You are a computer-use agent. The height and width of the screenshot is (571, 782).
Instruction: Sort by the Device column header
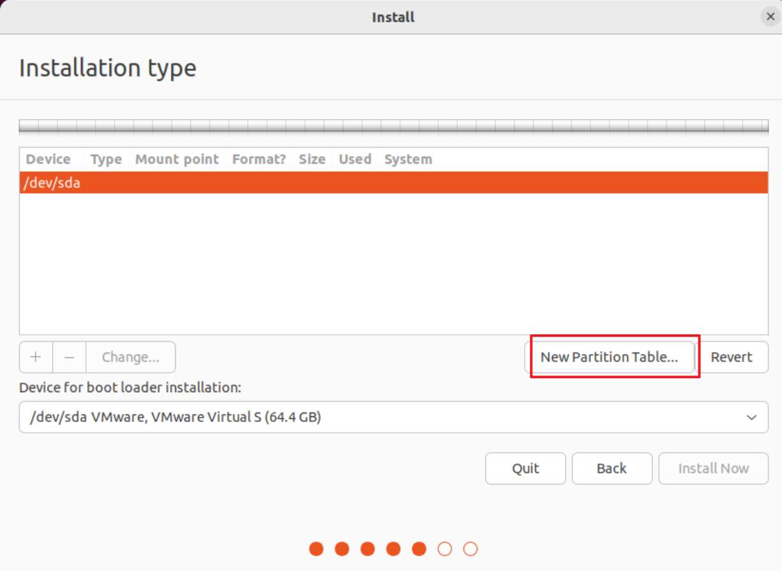pos(48,159)
